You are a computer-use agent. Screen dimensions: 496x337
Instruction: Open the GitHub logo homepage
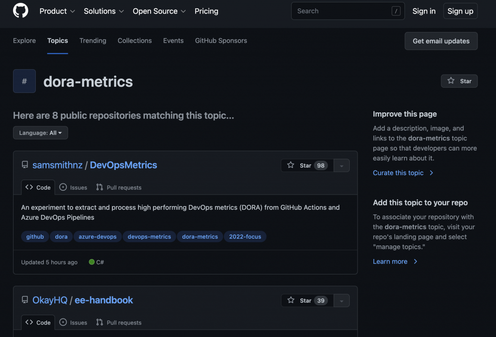tap(20, 11)
